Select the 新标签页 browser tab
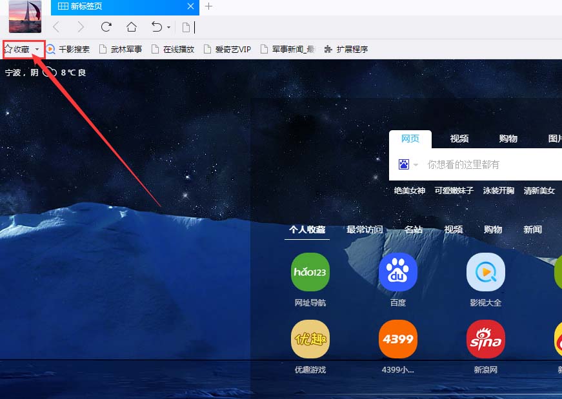The image size is (562, 399). point(125,7)
